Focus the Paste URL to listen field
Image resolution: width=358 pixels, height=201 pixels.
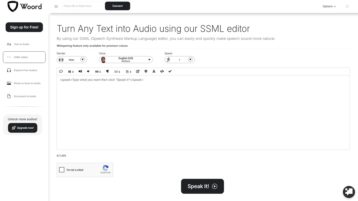[84, 6]
